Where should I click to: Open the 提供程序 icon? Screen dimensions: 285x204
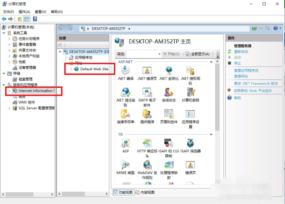pos(147,114)
